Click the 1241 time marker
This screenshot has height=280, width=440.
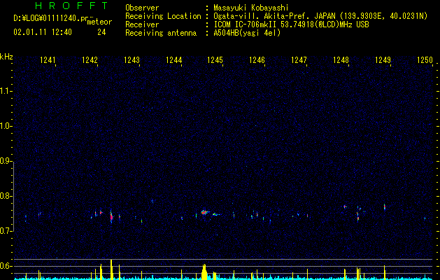[48, 60]
